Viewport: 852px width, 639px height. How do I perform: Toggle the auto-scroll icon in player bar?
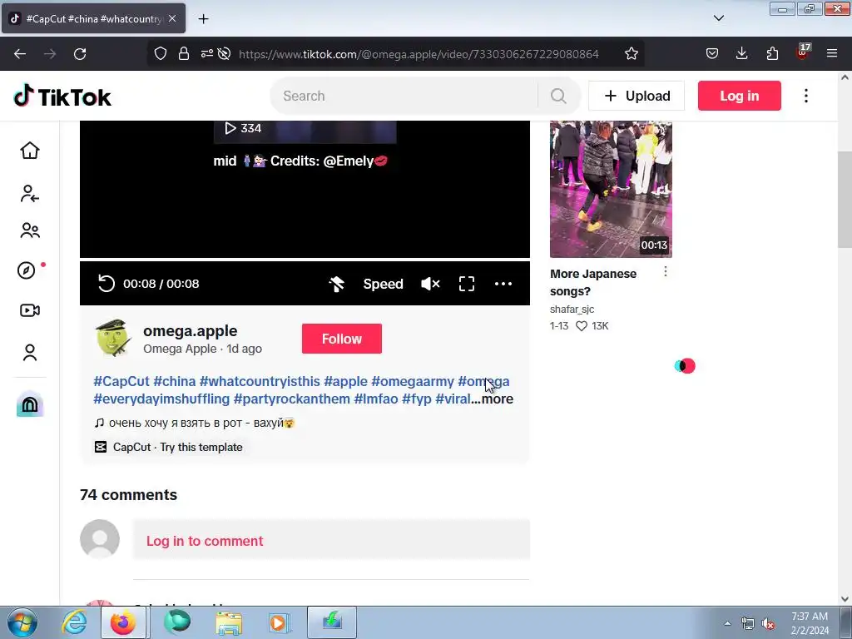click(336, 284)
